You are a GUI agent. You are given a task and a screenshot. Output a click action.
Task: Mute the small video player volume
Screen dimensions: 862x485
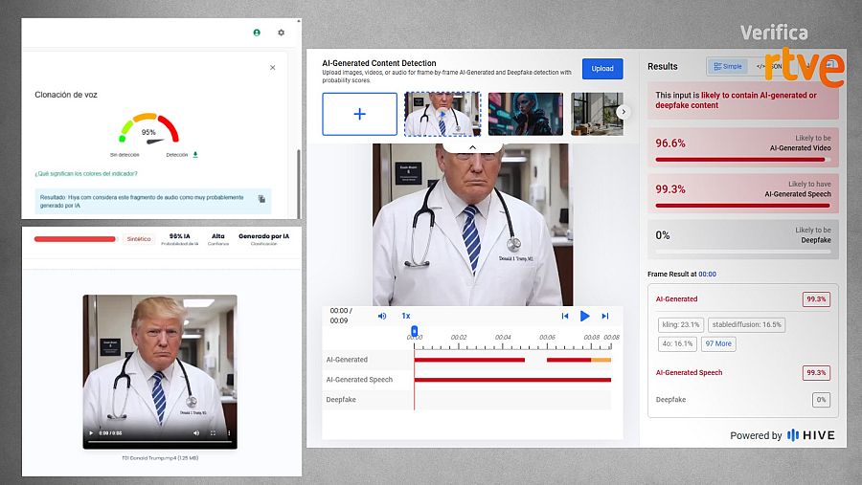(x=196, y=432)
